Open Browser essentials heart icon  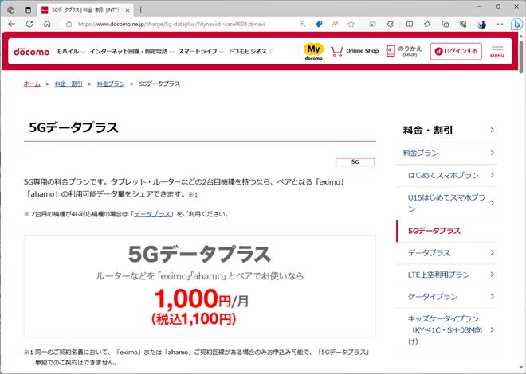pos(463,24)
